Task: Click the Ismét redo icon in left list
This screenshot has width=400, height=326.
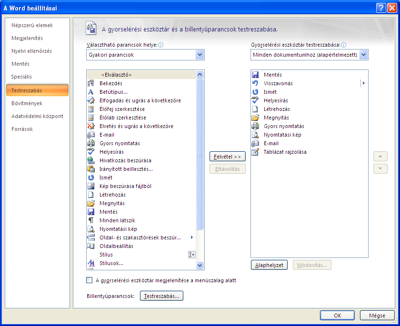Action: (91, 178)
